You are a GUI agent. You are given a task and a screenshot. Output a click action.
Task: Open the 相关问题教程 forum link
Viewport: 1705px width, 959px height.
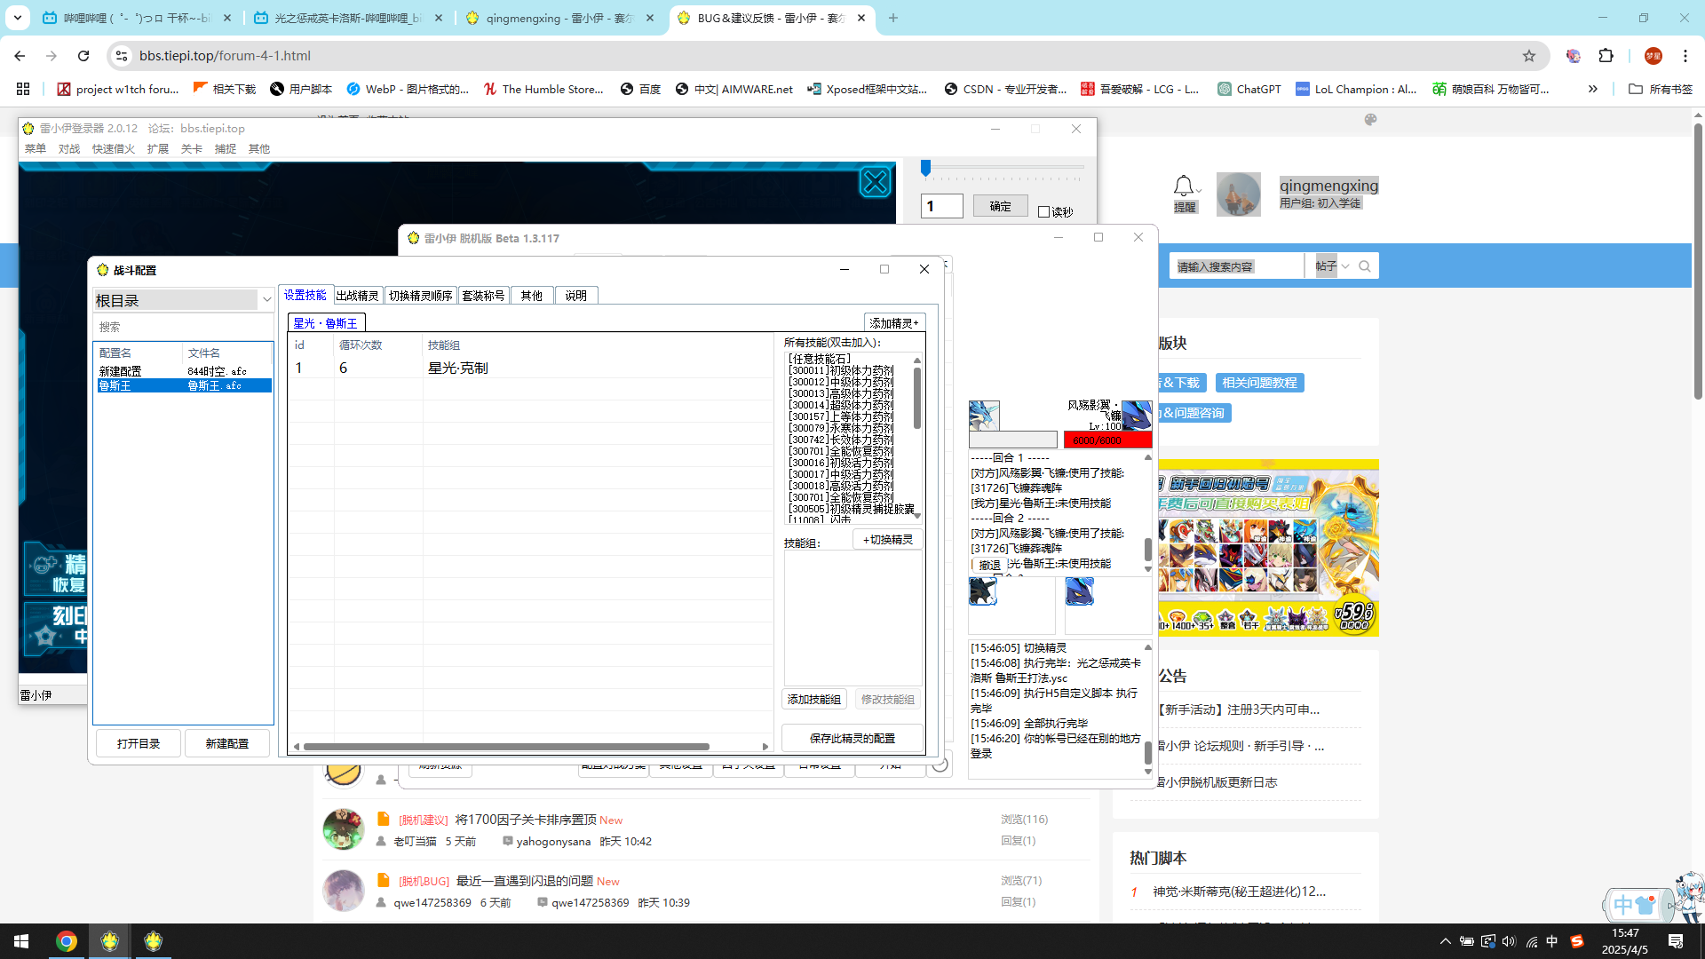pyautogui.click(x=1259, y=383)
